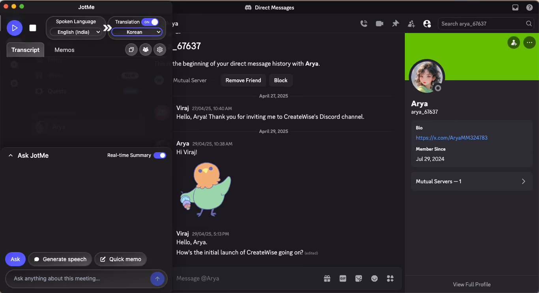Create a Quick memo
Image resolution: width=539 pixels, height=293 pixels.
click(x=121, y=259)
